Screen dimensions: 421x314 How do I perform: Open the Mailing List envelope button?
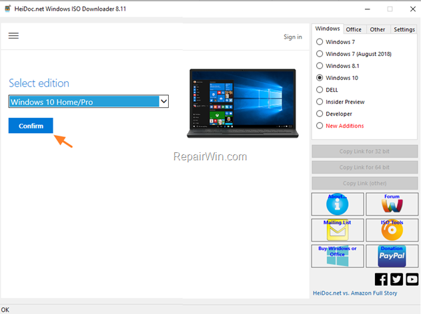[338, 230]
